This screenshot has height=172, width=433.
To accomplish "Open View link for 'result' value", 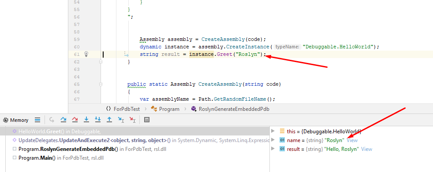I will point(367,149).
